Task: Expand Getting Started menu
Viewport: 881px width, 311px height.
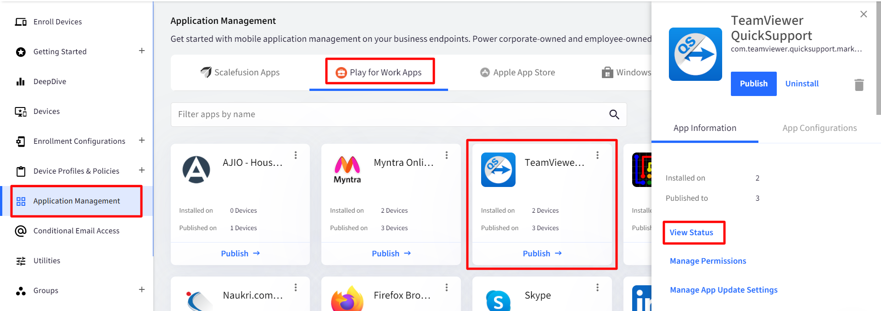Action: coord(142,51)
